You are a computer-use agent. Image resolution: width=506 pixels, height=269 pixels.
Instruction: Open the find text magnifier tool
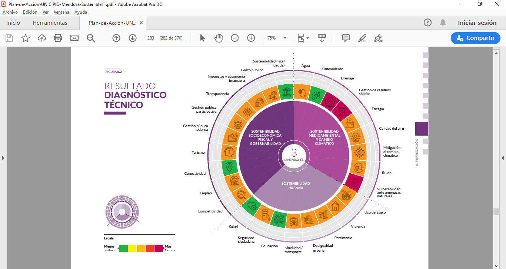tap(91, 38)
